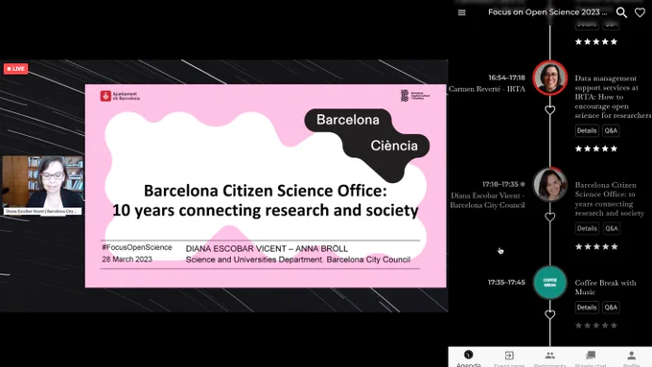Click 'Diana Escobar Vicent - Barcelona City Council' text
Viewport: 652px width, 367px height.
tap(487, 200)
